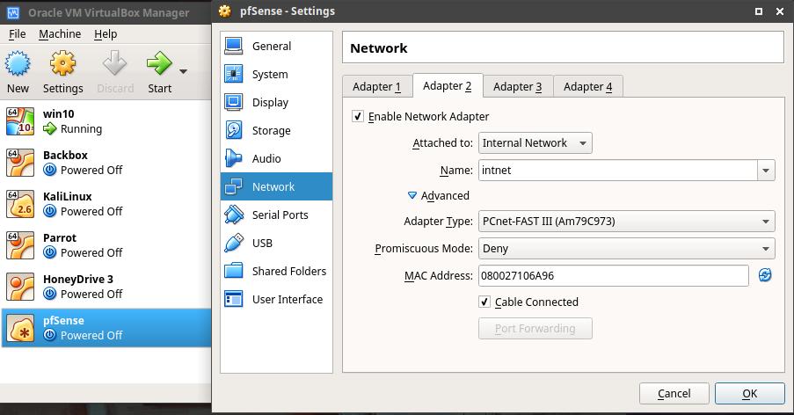
Task: Click the HoneyDrive 3 name text
Action: pyautogui.click(x=78, y=279)
